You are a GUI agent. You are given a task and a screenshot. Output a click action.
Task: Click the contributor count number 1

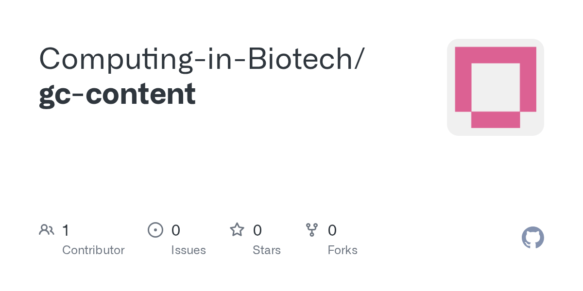click(66, 230)
